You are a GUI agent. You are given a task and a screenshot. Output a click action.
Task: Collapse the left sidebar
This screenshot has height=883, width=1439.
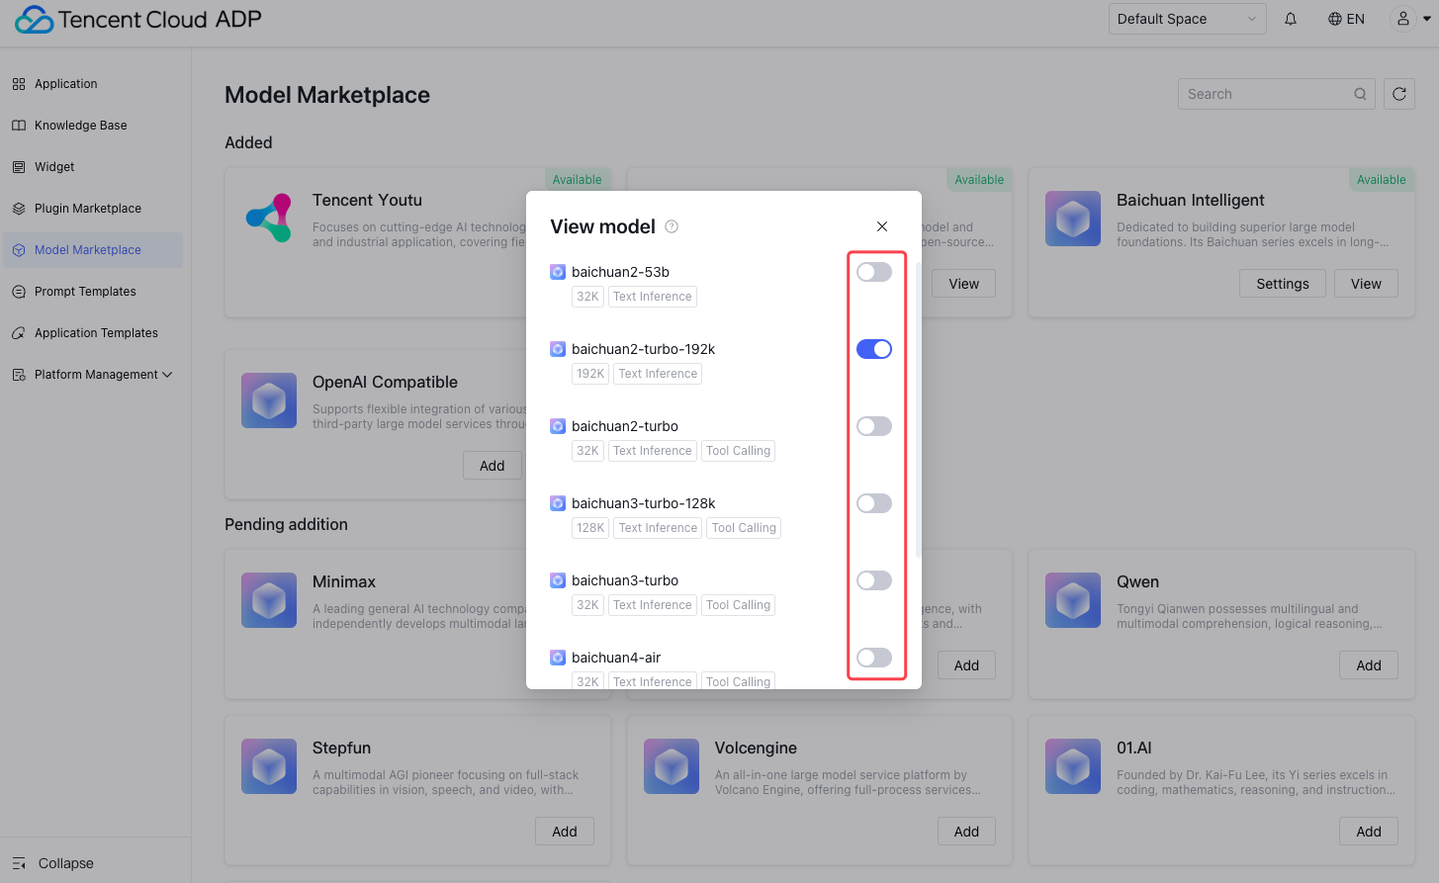click(x=53, y=863)
